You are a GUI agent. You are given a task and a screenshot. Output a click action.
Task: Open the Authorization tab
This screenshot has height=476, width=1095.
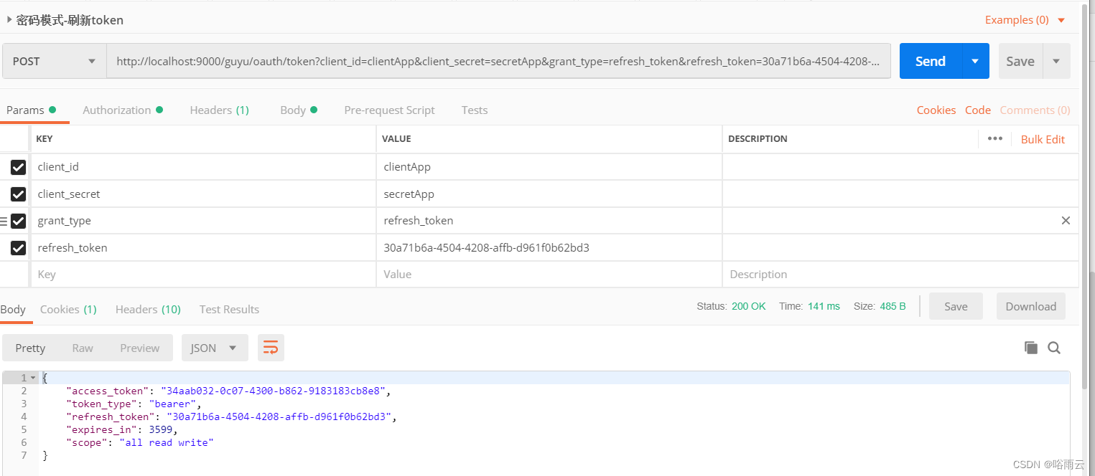pyautogui.click(x=123, y=110)
